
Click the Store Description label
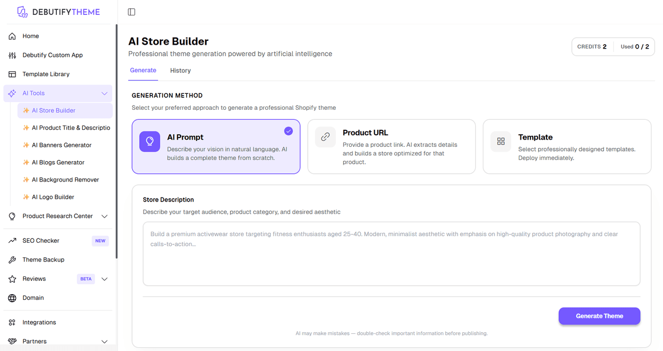(x=169, y=200)
